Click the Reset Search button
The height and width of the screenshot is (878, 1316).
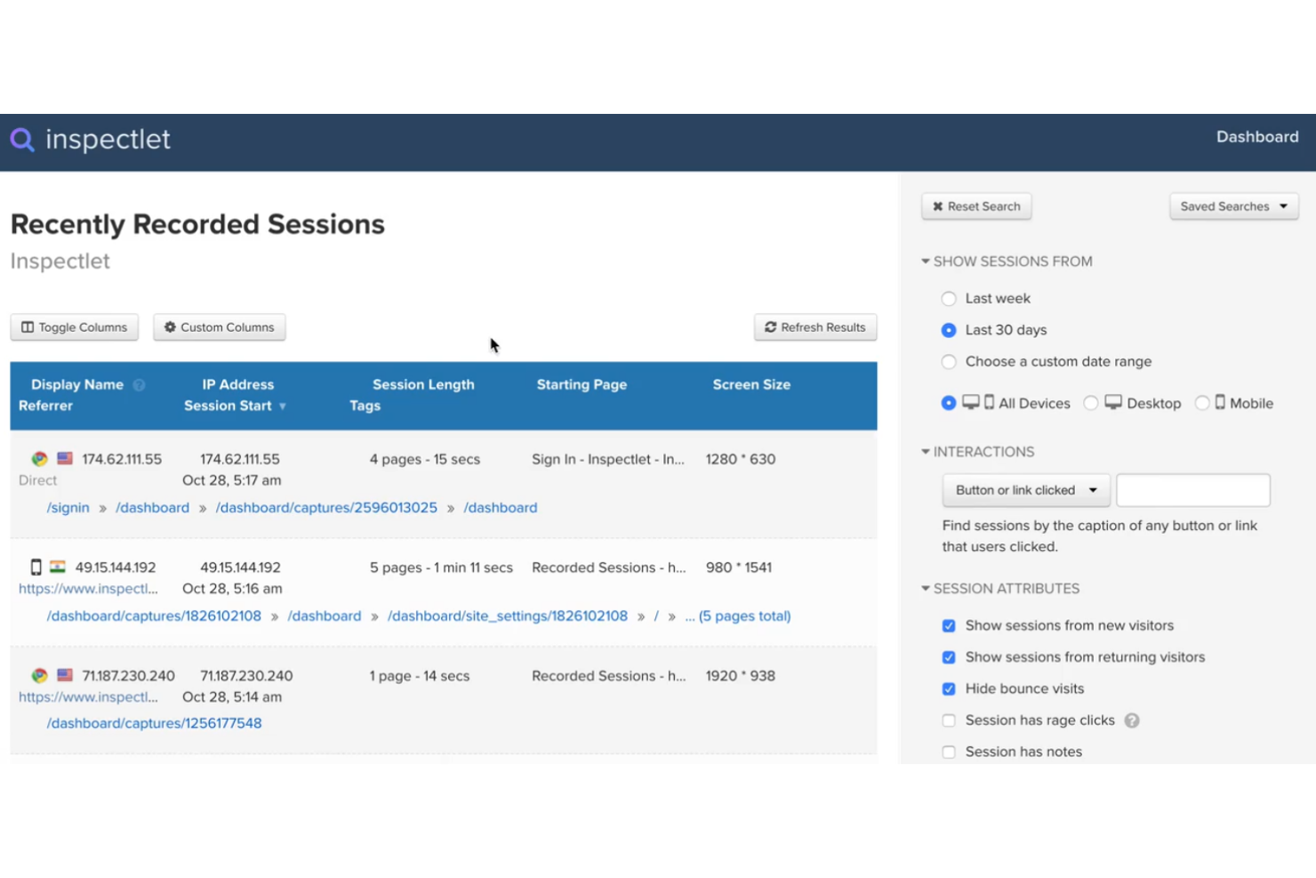pos(976,206)
